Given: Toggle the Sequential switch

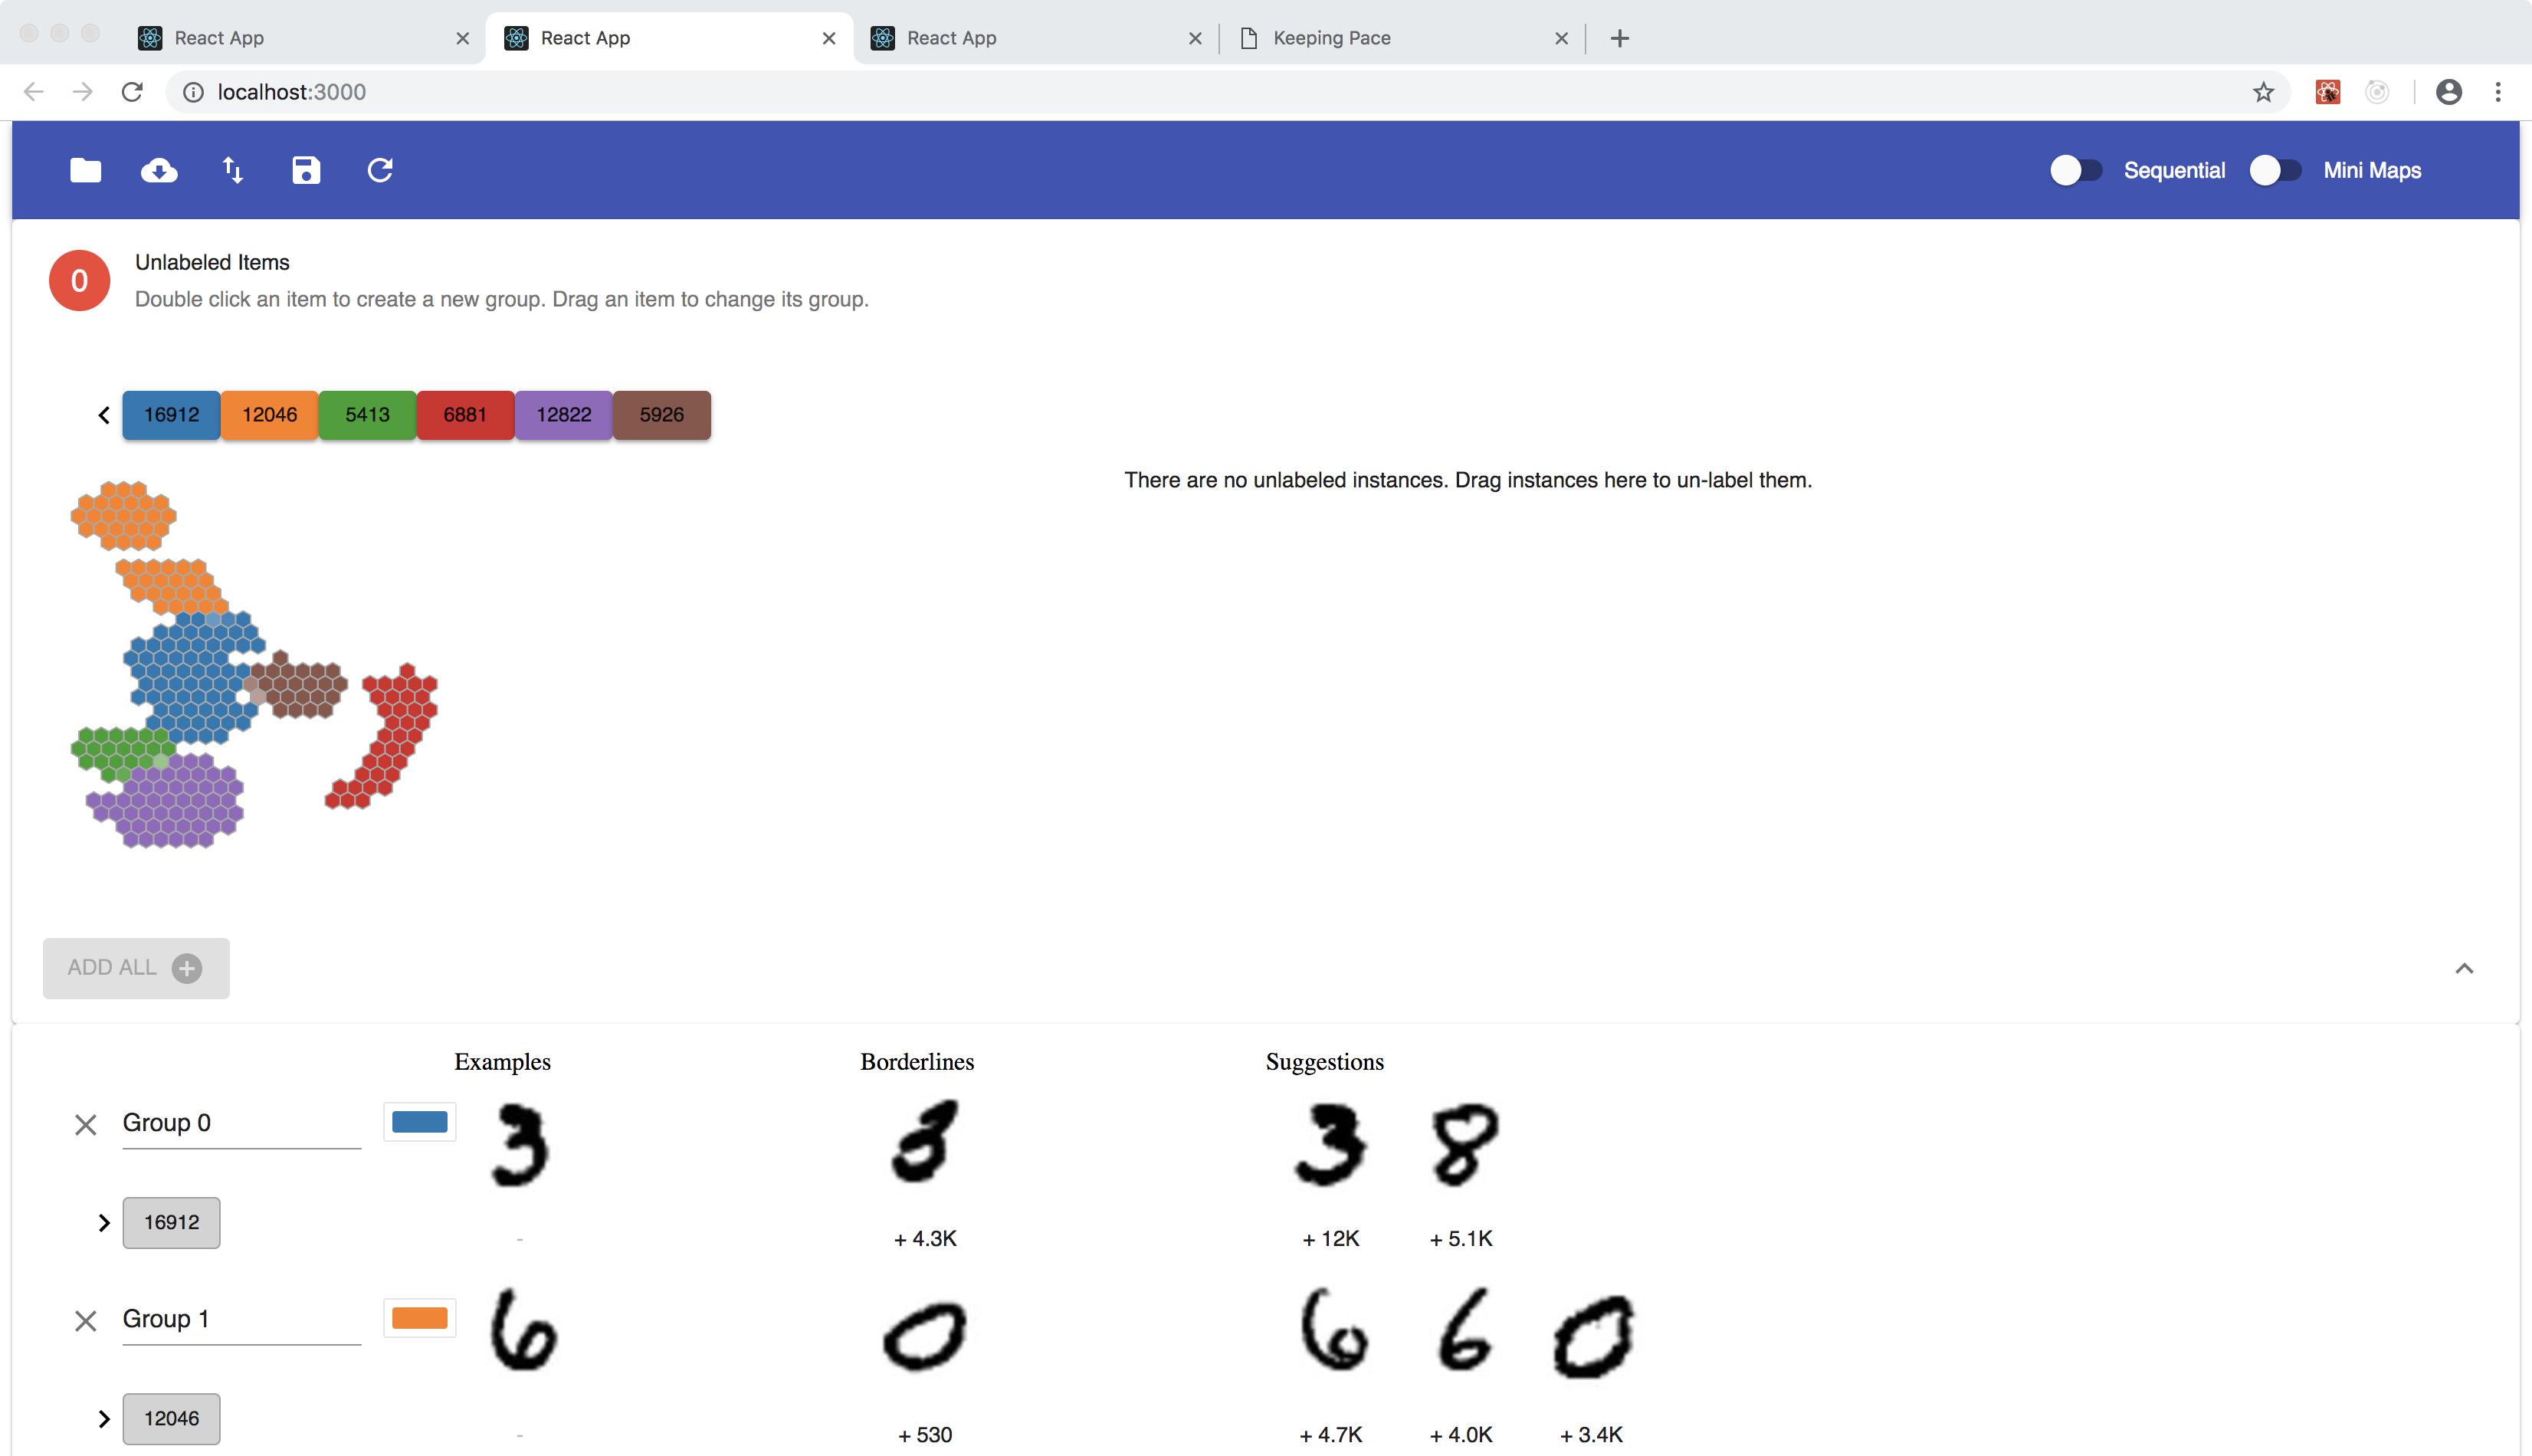Looking at the screenshot, I should [2075, 170].
